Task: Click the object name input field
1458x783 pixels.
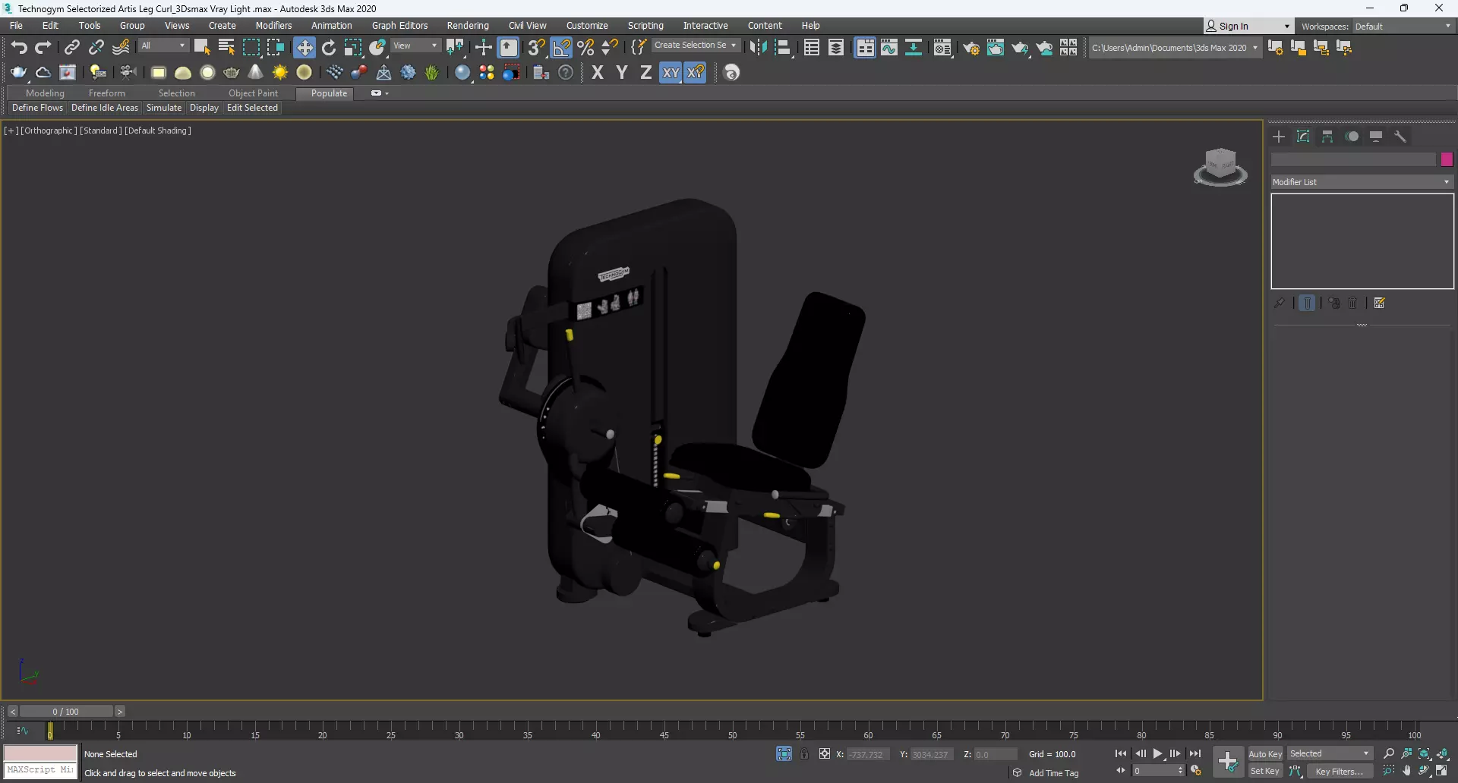Action: (x=1353, y=159)
